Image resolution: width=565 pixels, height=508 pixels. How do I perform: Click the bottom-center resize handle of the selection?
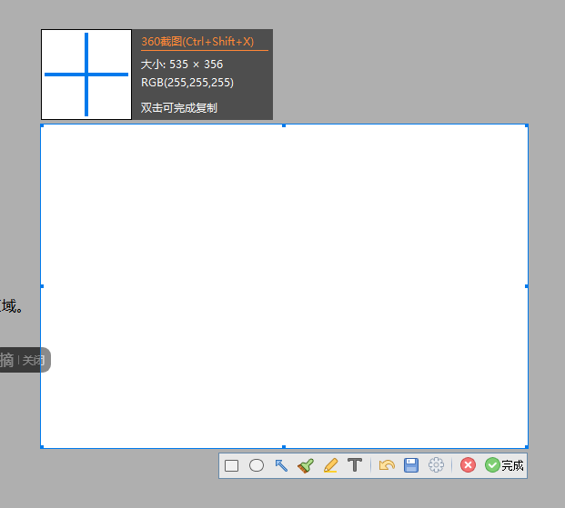(x=284, y=447)
